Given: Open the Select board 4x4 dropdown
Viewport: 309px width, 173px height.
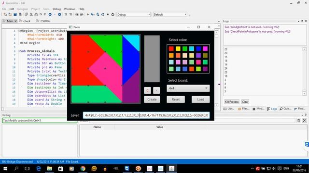Looking at the screenshot, I should (188, 88).
